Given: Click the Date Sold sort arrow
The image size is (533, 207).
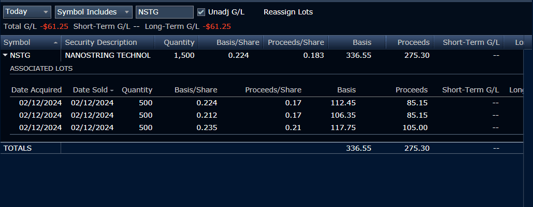Looking at the screenshot, I should 112,90.
